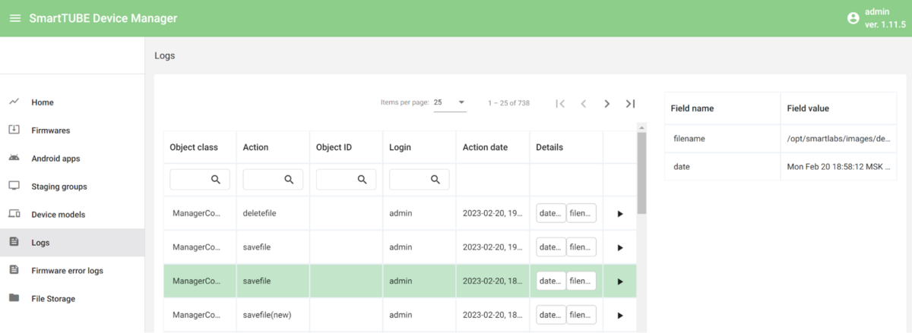
Task: Focus the Object ID filter field
Action: pyautogui.click(x=346, y=180)
